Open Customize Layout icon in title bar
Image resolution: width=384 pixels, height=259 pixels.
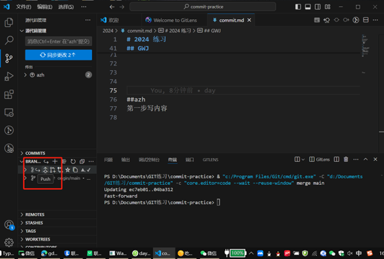click(328, 7)
